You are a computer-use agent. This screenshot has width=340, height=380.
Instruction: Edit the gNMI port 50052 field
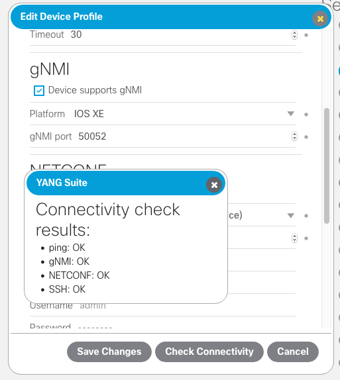coord(162,136)
